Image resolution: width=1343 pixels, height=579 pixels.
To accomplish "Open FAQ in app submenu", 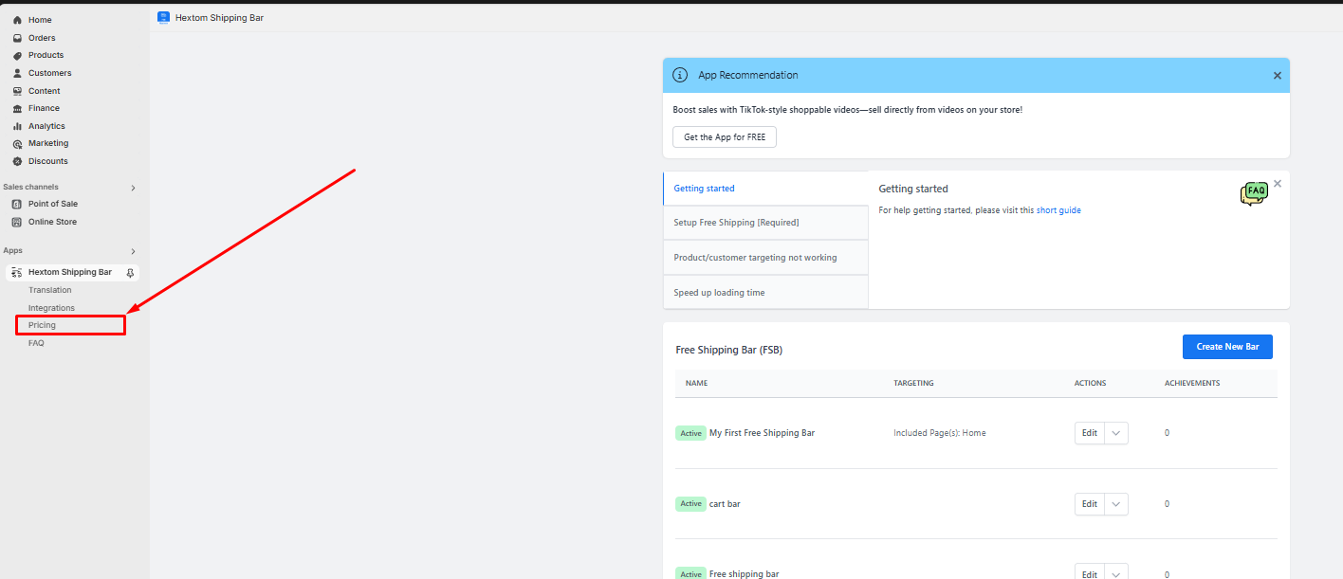I will 36,343.
